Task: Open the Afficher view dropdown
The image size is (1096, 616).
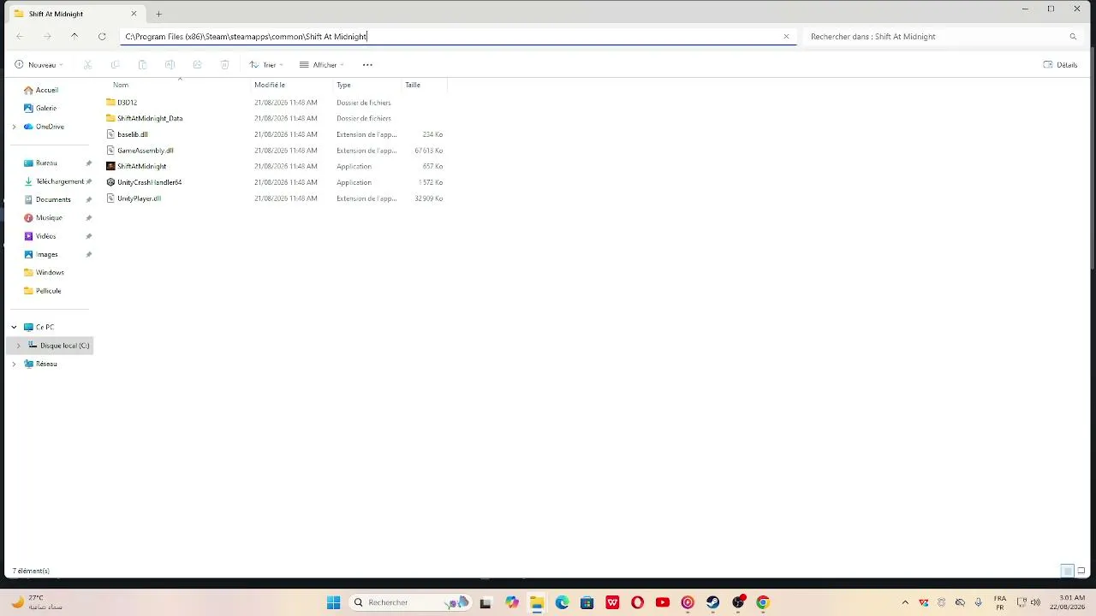Action: [x=322, y=65]
